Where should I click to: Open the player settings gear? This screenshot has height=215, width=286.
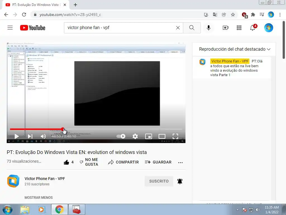point(135,136)
